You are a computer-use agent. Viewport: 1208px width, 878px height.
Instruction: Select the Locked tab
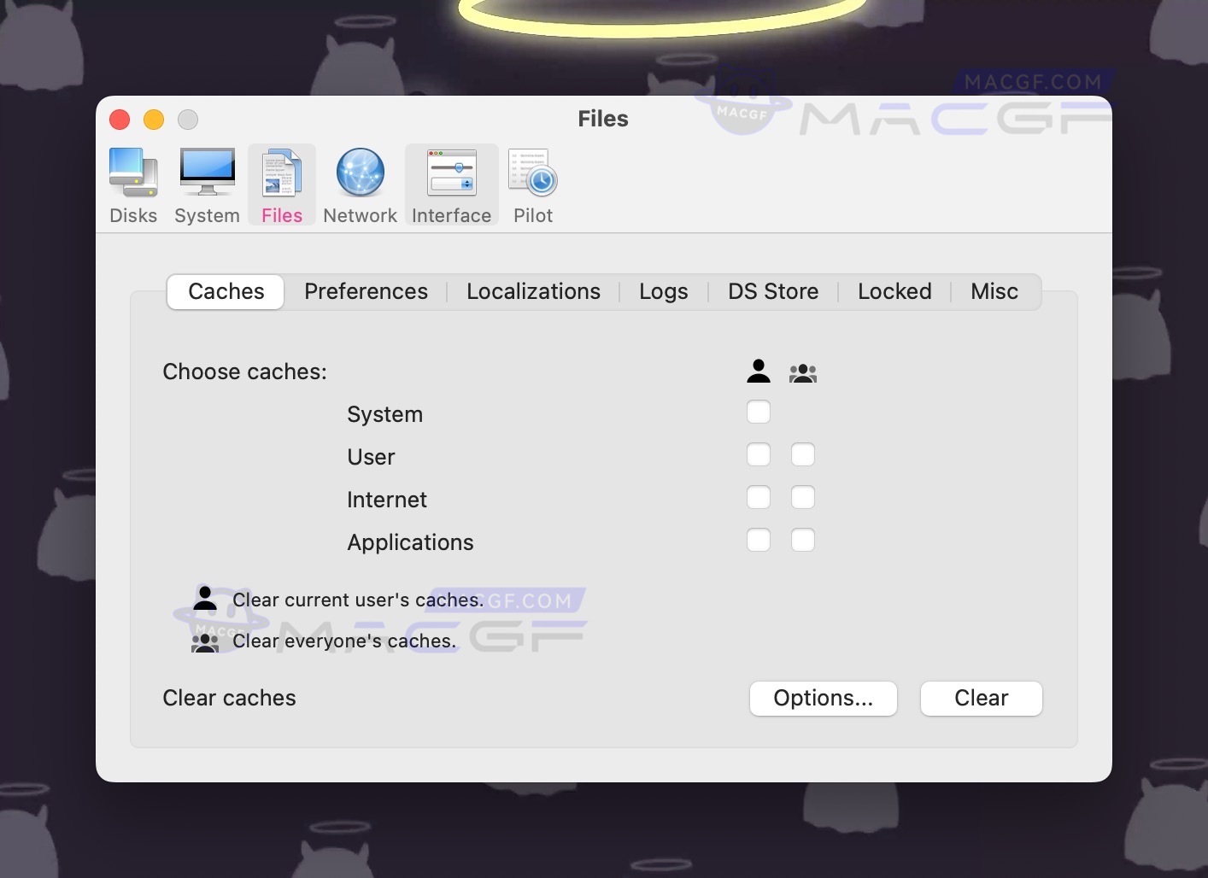pyautogui.click(x=894, y=291)
